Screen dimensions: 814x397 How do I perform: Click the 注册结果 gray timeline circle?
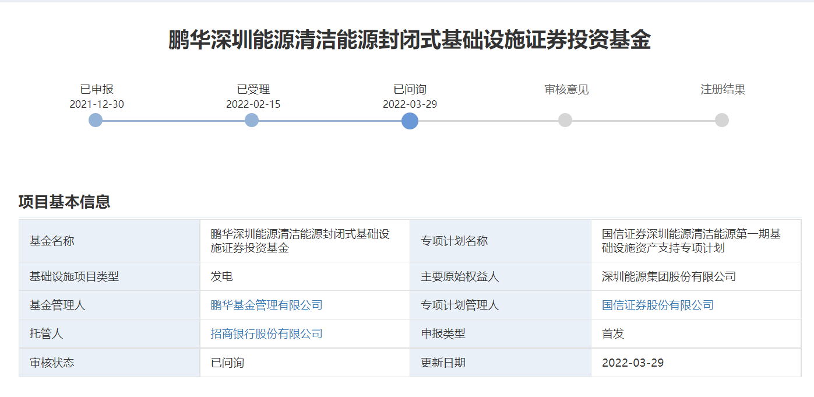722,120
